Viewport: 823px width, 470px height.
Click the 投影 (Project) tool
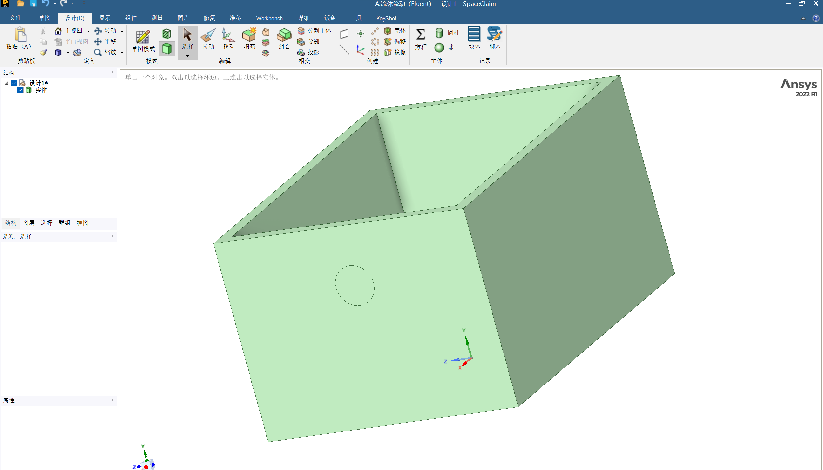(x=308, y=52)
